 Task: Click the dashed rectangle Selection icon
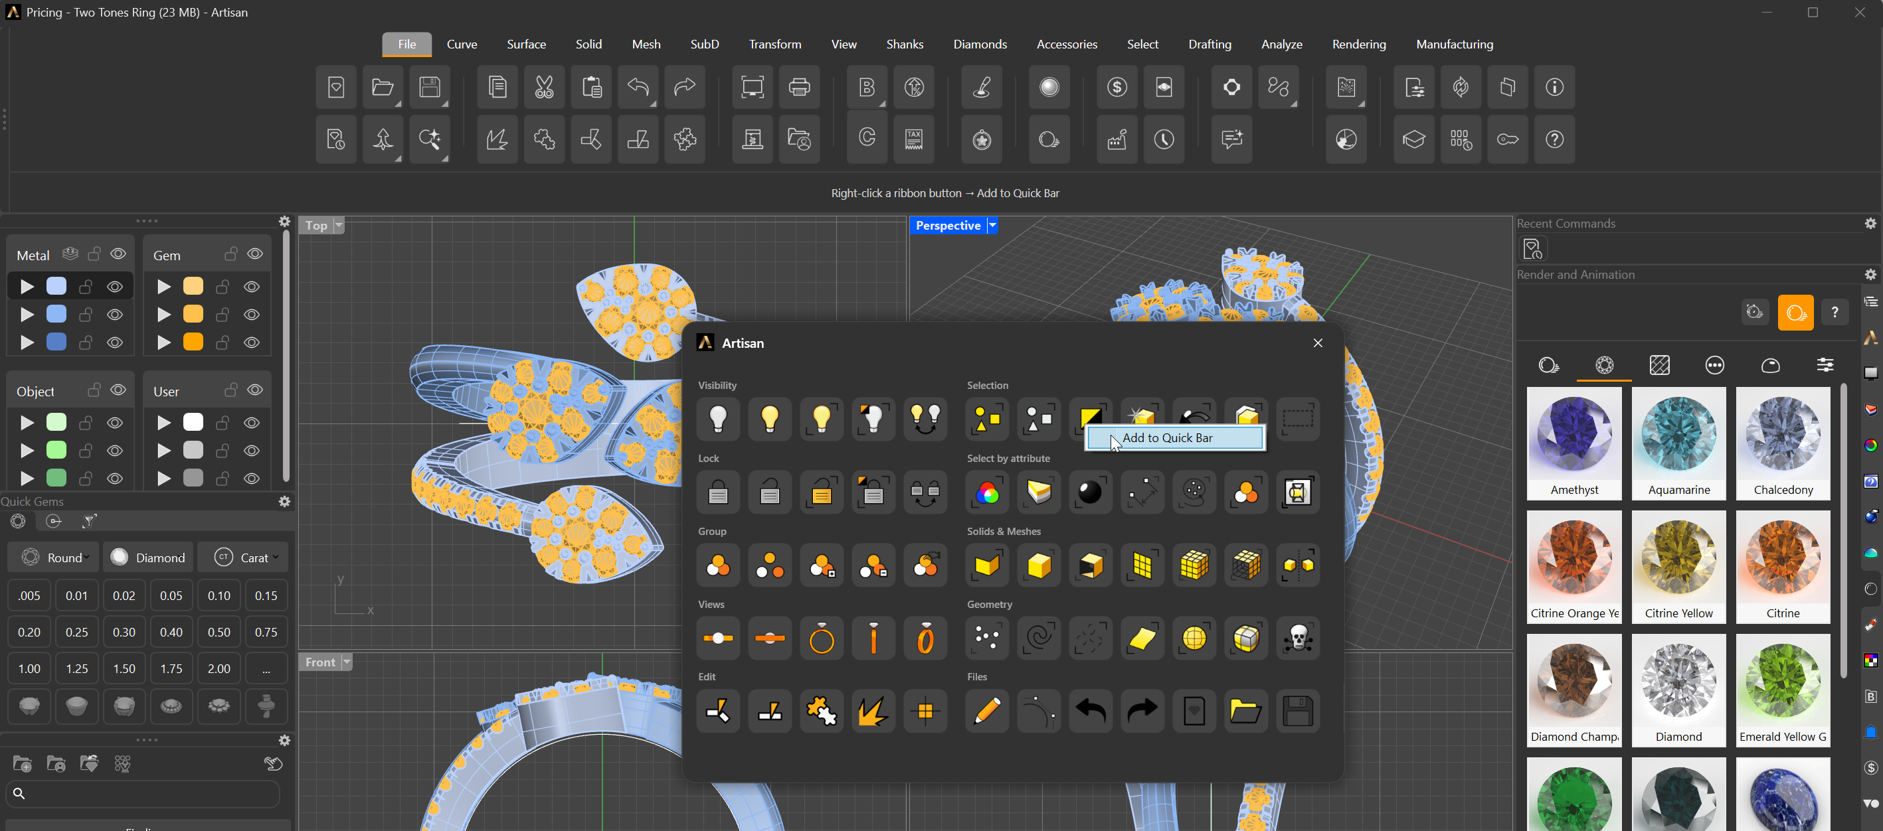pos(1299,419)
